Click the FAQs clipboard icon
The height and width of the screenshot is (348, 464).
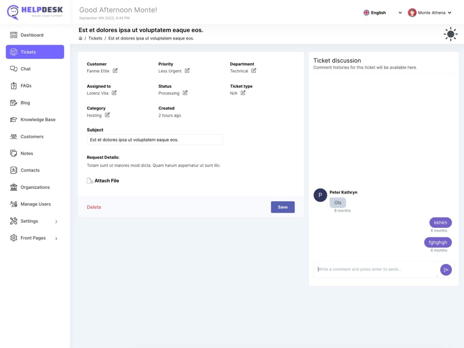click(13, 86)
